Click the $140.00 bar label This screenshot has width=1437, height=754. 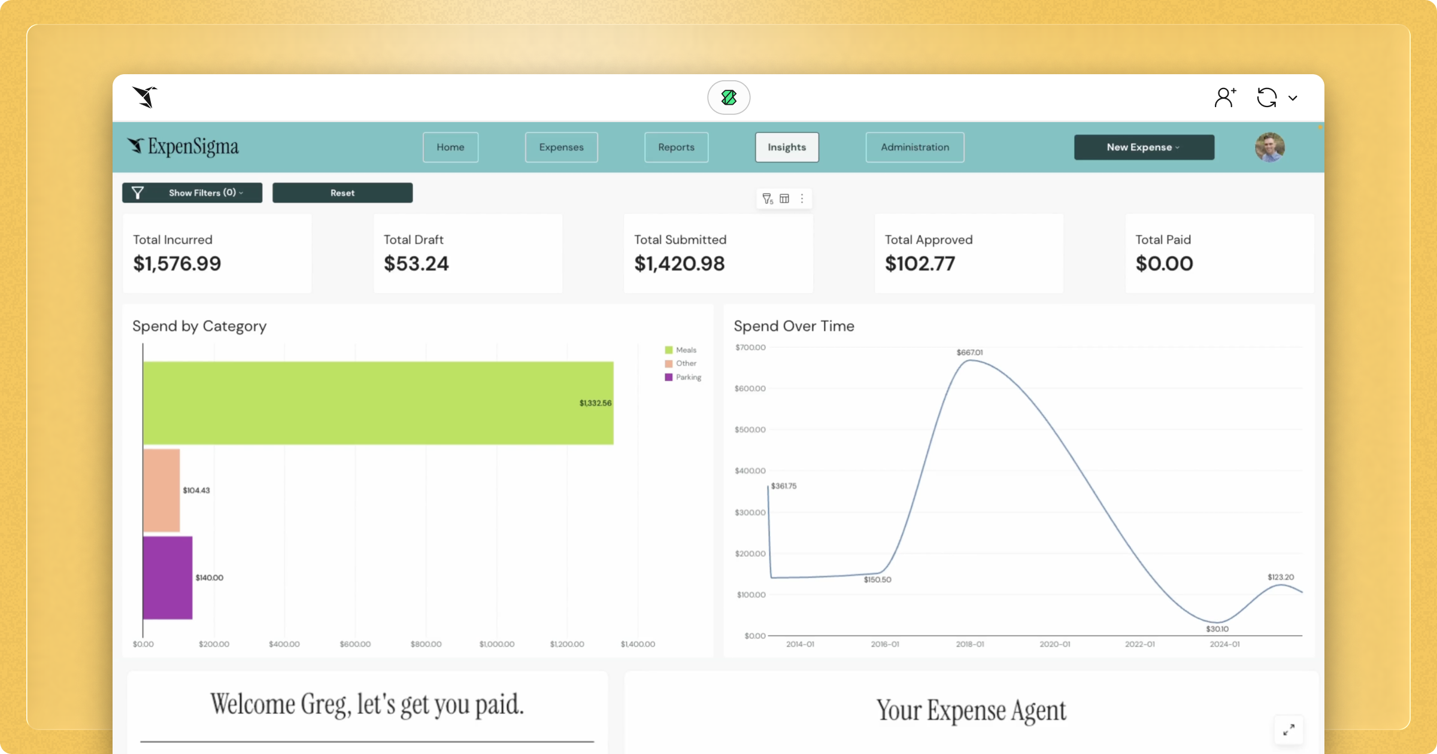[x=209, y=578]
